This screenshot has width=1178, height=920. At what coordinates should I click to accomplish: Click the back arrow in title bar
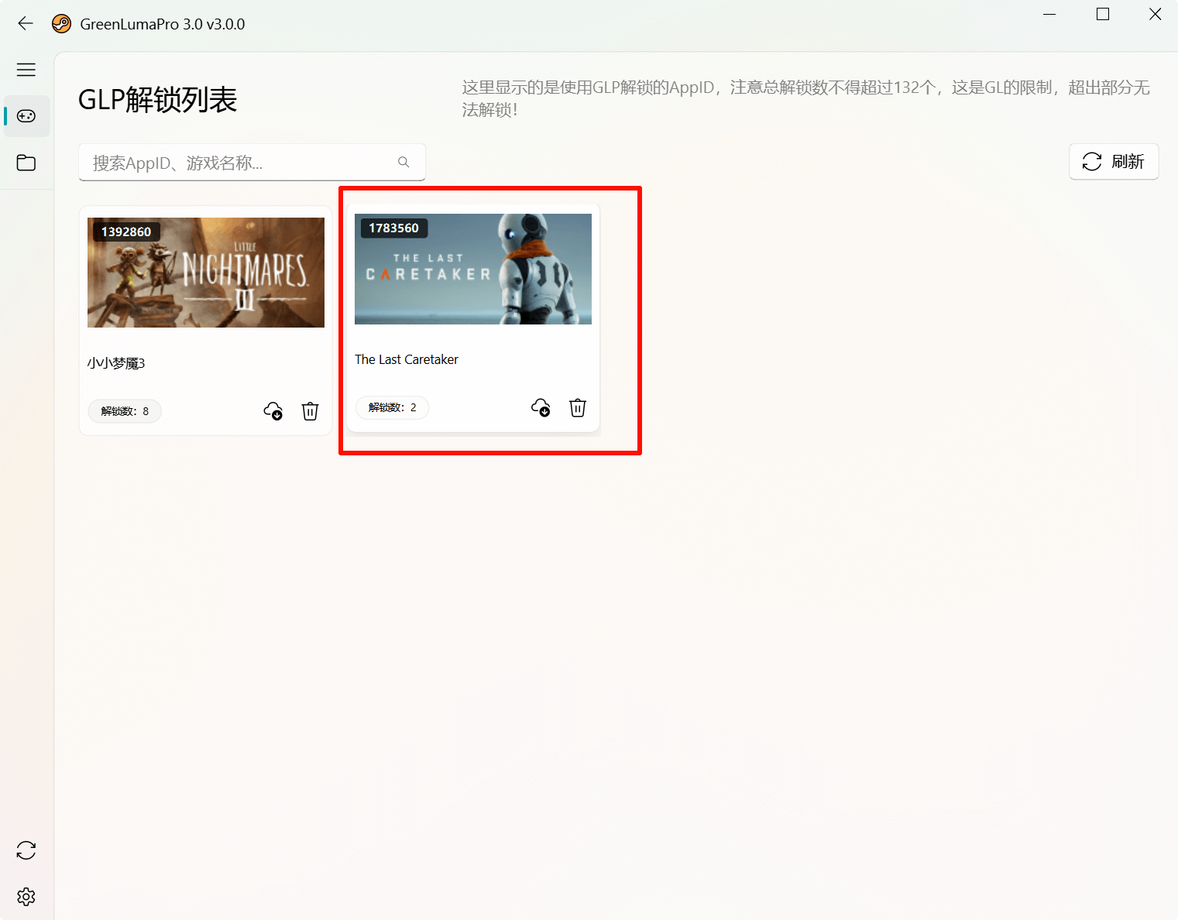click(x=26, y=23)
